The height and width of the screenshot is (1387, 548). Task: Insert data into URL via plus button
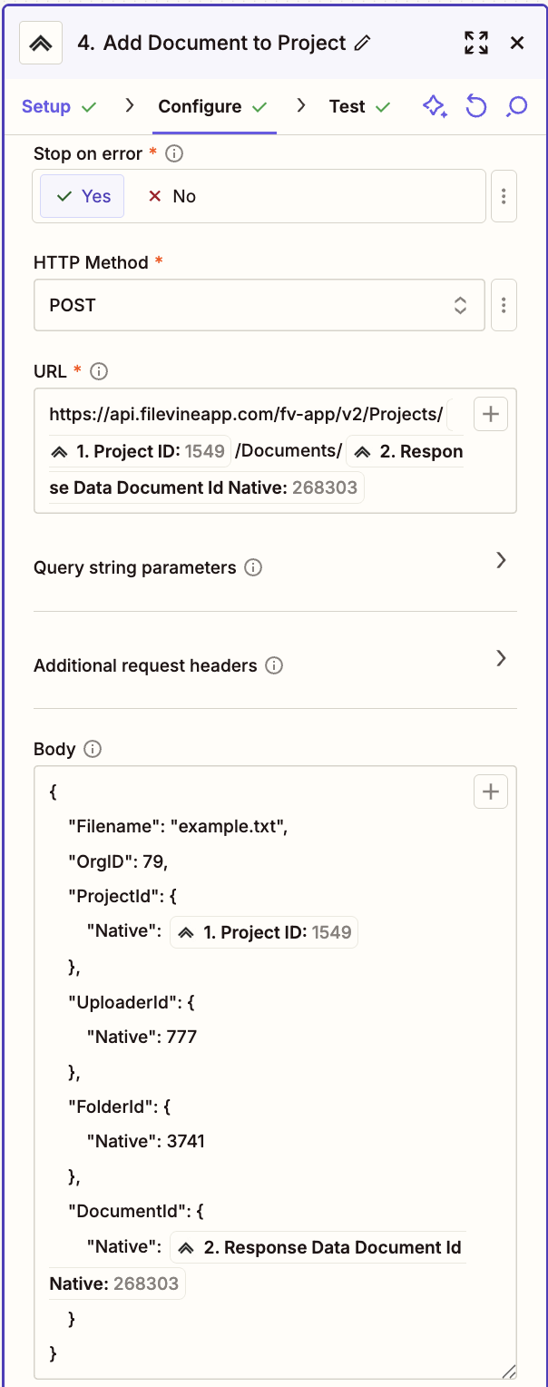tap(490, 413)
